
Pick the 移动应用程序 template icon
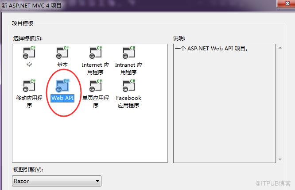click(x=29, y=85)
